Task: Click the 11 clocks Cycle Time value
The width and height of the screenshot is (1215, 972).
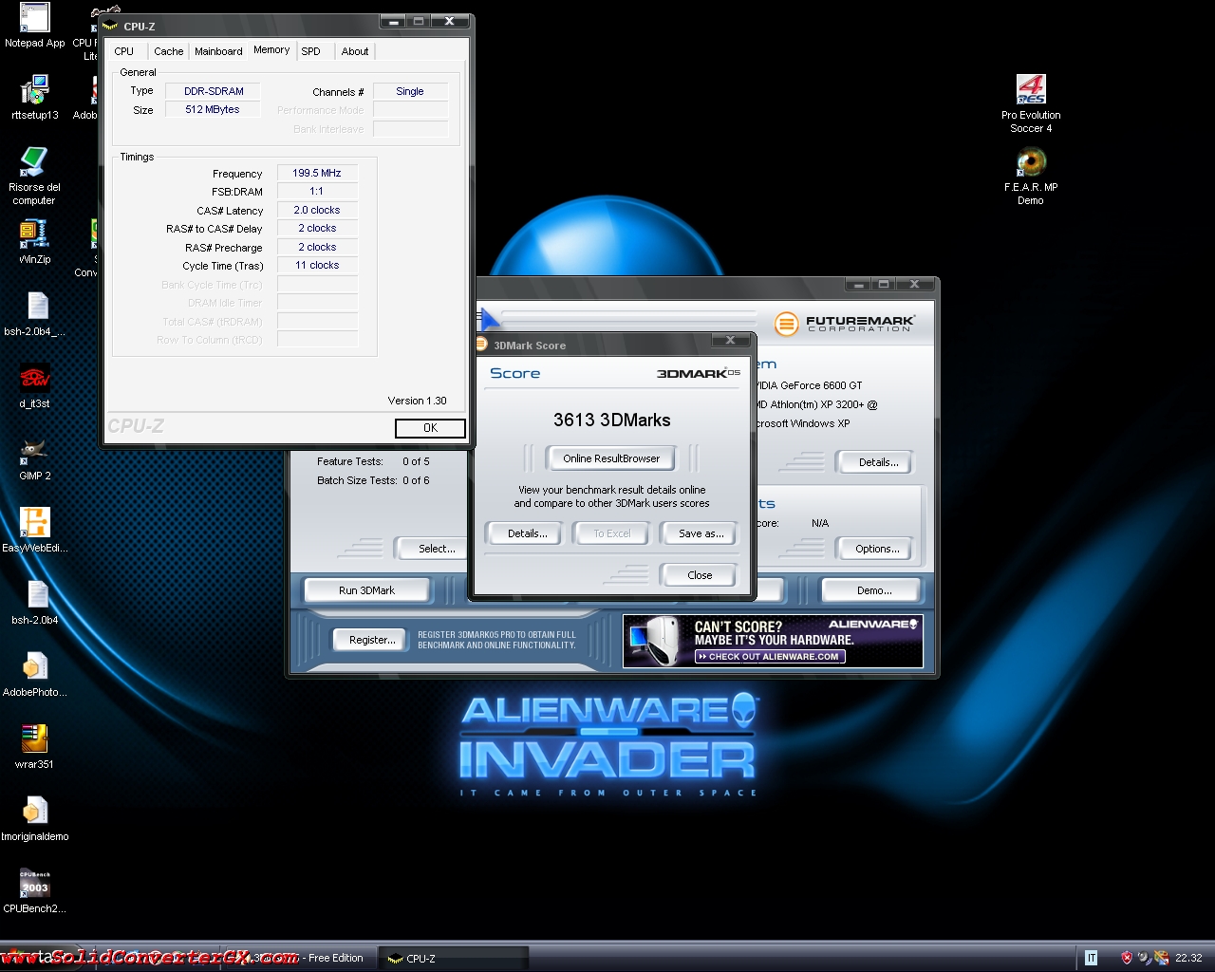Action: 317,266
